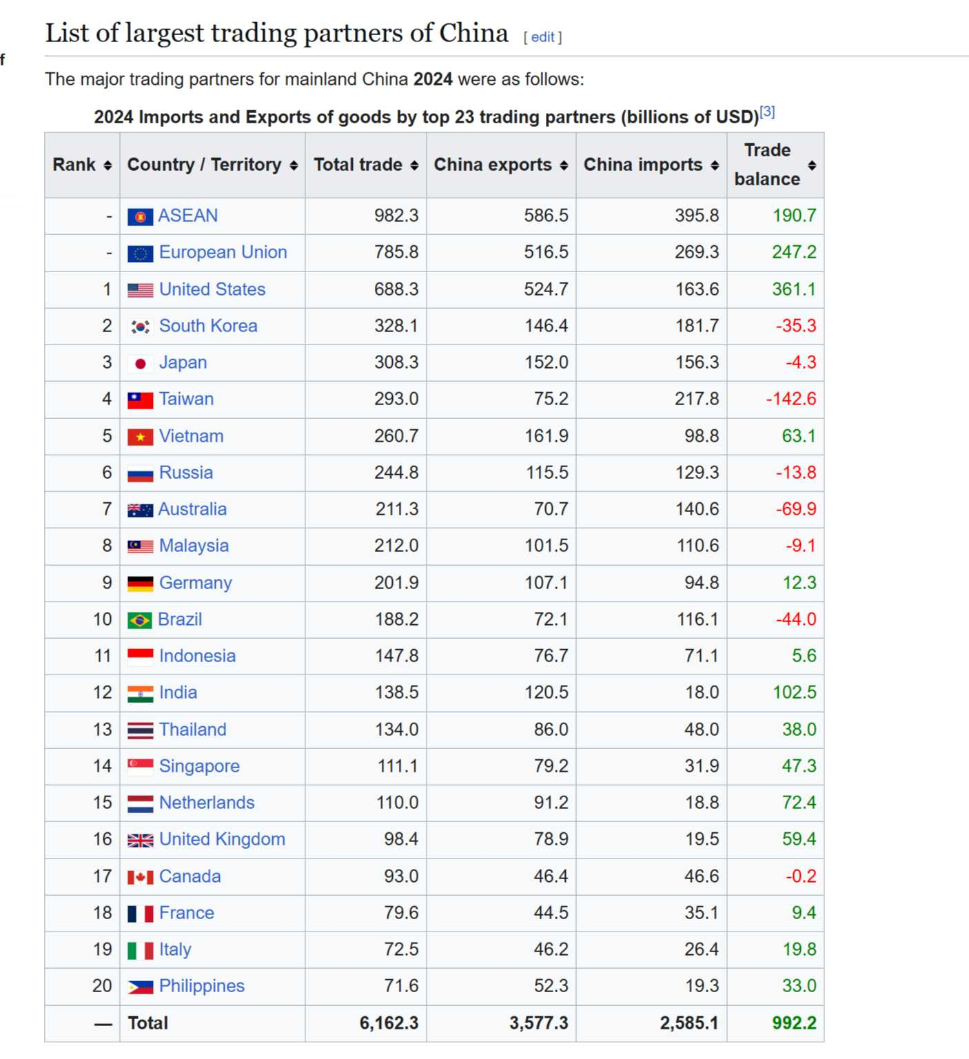
Task: Open the section edit link
Action: click(542, 37)
